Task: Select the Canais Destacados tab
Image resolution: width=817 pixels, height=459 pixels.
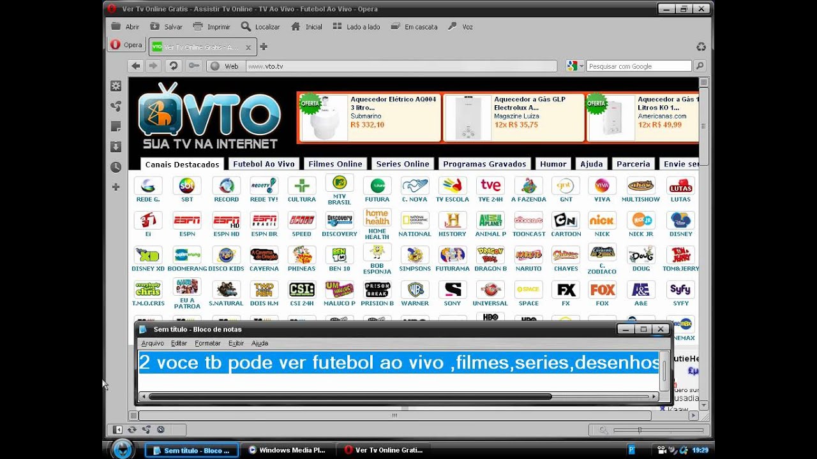Action: 183,164
